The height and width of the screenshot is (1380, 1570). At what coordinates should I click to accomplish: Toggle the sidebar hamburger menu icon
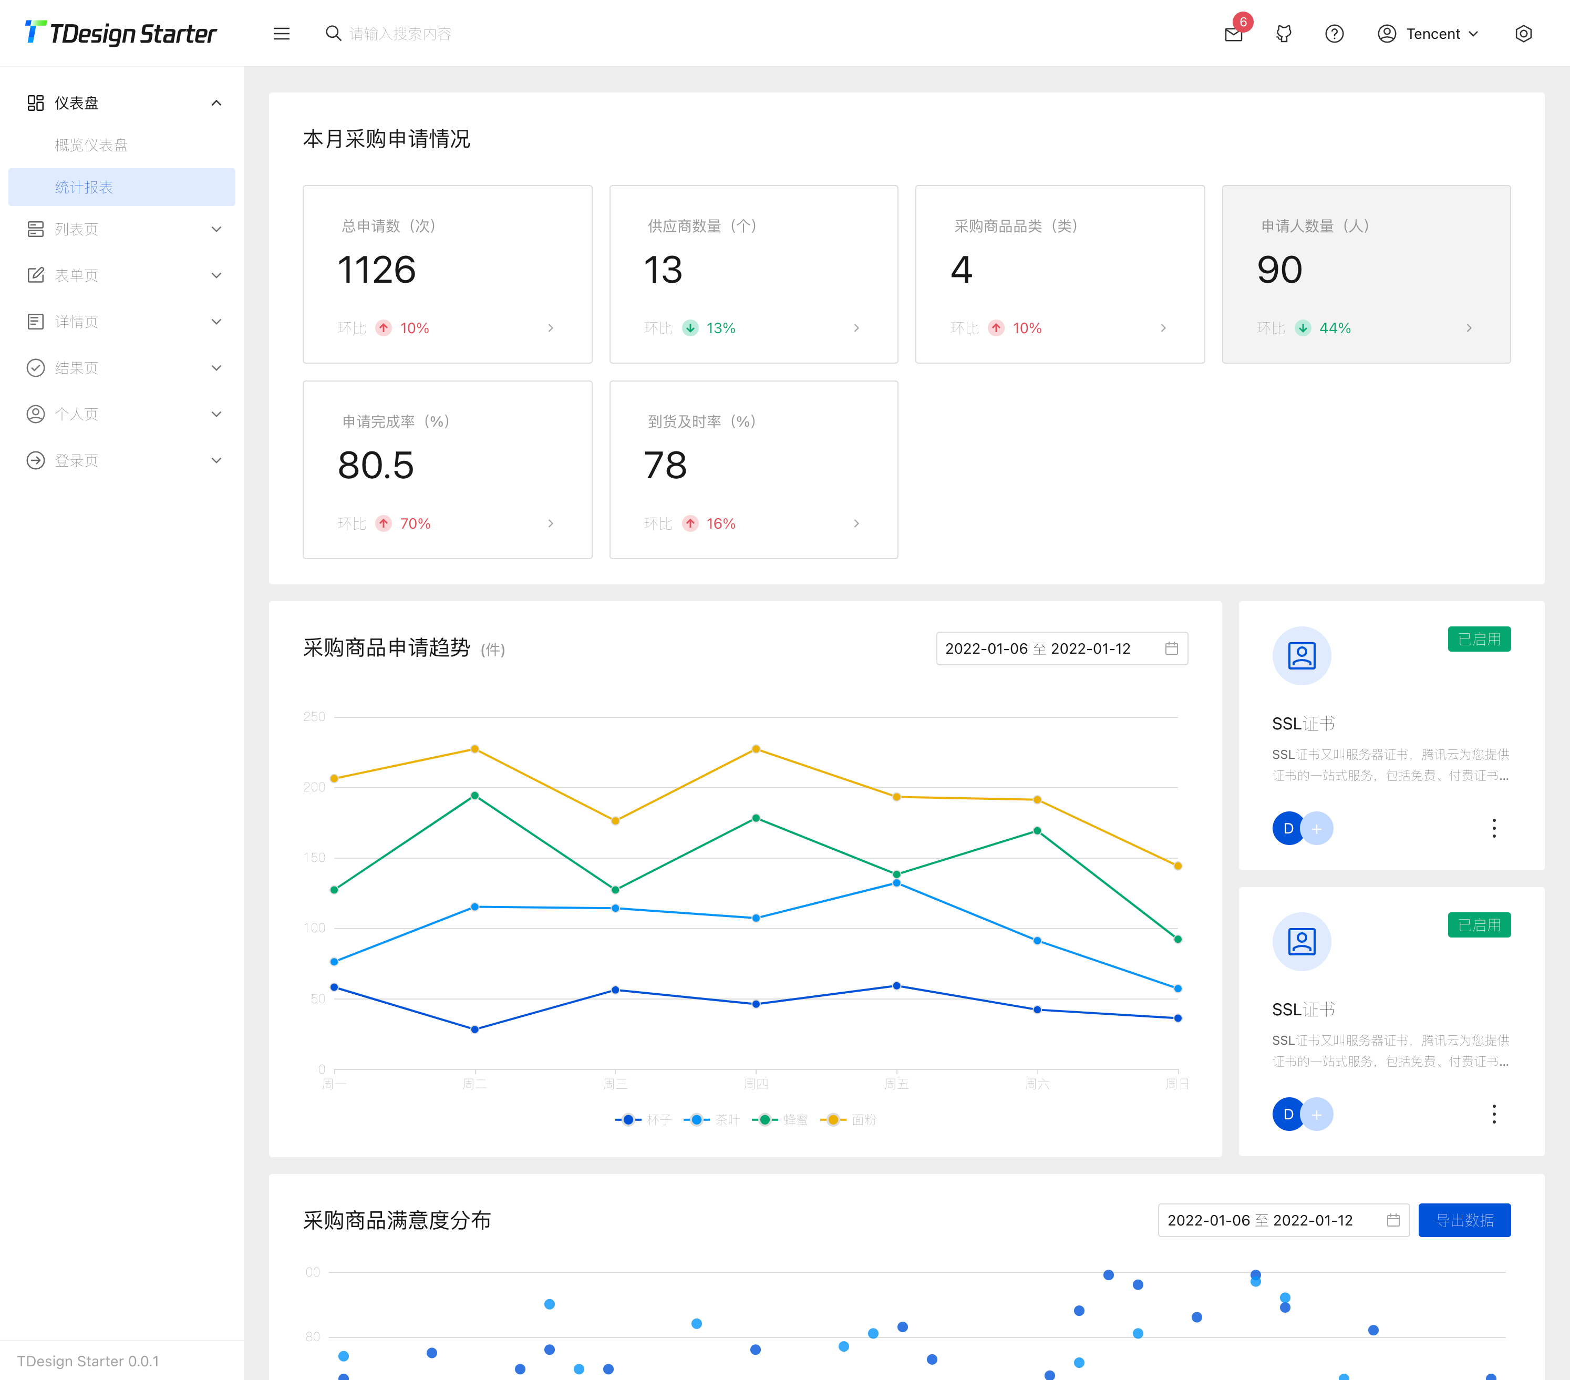281,34
